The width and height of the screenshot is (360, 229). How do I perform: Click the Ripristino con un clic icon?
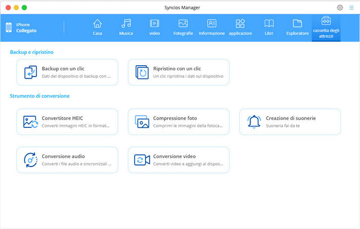coord(142,72)
